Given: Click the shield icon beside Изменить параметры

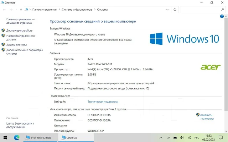Looking at the screenshot, I should (x=198, y=115).
